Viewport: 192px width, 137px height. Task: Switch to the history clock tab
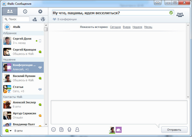tap(25, 12)
